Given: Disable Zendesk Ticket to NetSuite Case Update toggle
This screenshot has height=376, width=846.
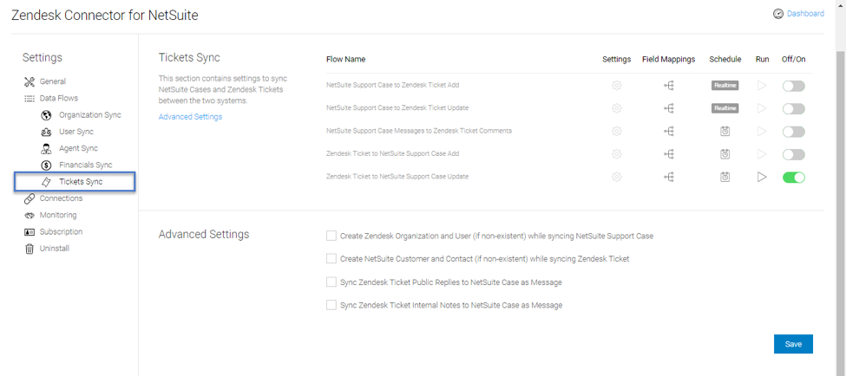Looking at the screenshot, I should 793,178.
